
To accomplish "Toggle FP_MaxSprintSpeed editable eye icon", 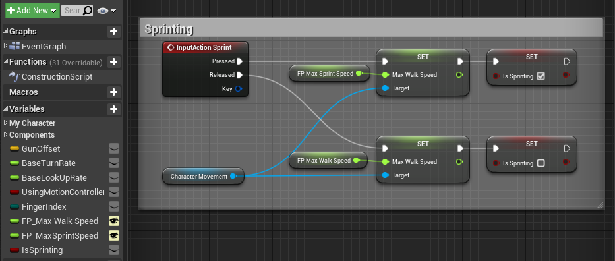I will (114, 235).
